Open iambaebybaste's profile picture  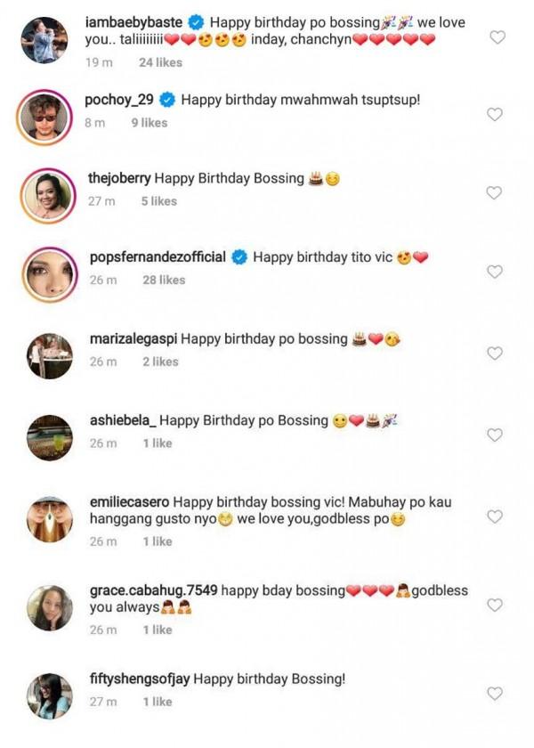(x=44, y=39)
